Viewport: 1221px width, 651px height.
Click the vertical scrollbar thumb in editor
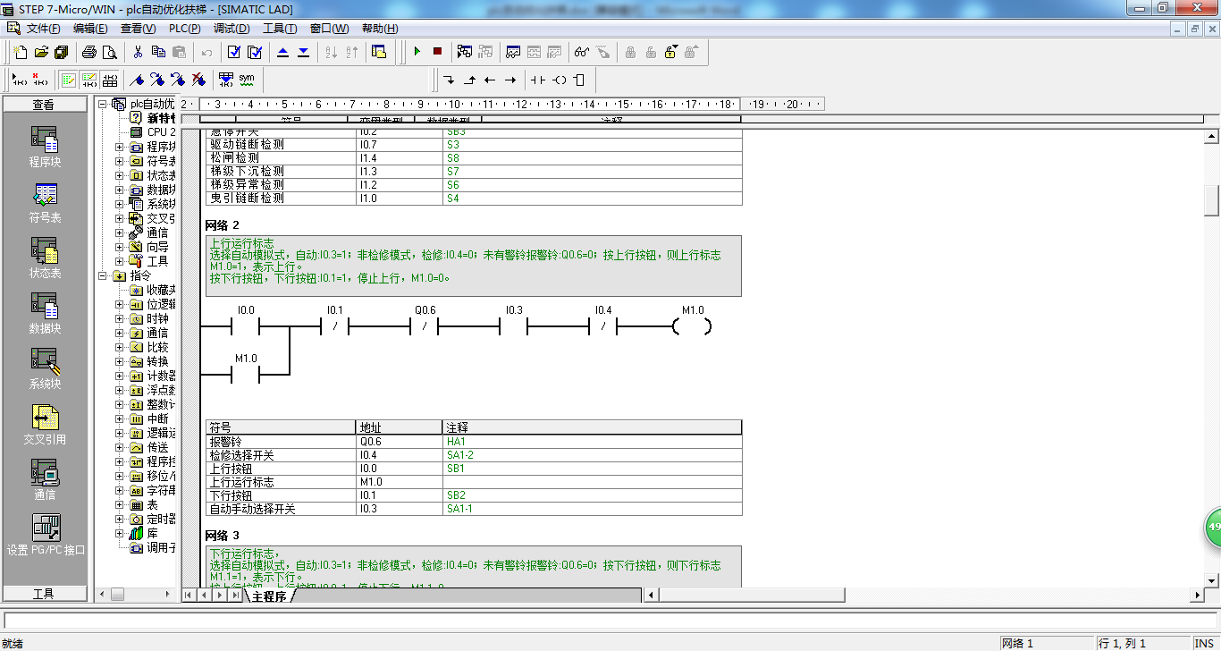(x=1212, y=199)
